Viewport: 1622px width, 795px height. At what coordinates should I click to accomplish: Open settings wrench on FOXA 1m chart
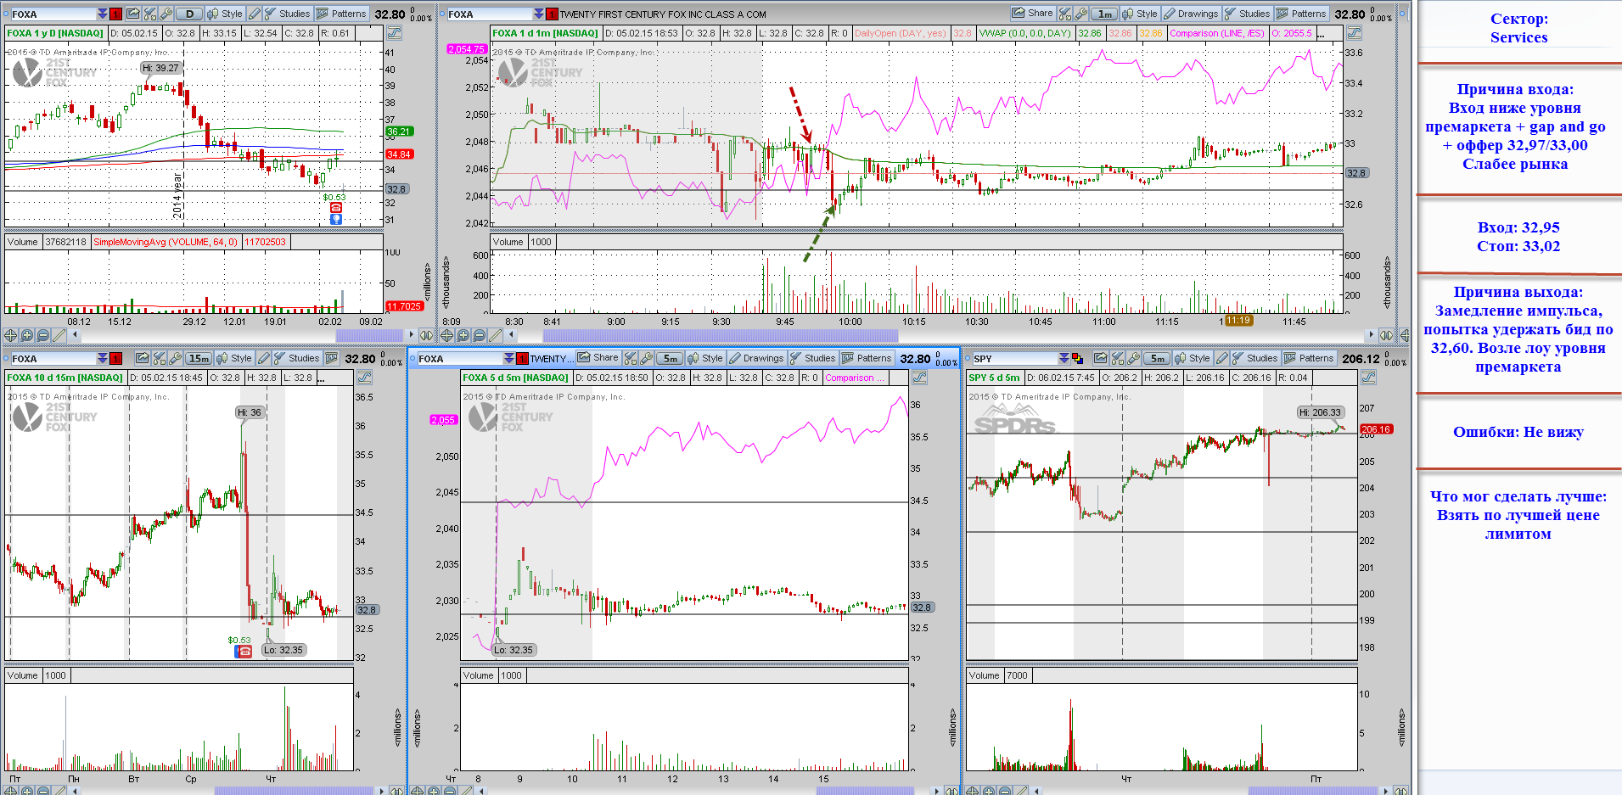pos(1080,14)
